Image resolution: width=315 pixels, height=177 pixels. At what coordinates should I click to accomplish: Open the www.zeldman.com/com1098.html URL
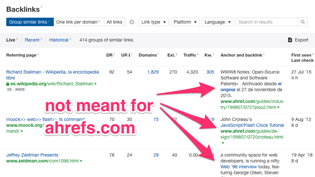click(x=42, y=161)
